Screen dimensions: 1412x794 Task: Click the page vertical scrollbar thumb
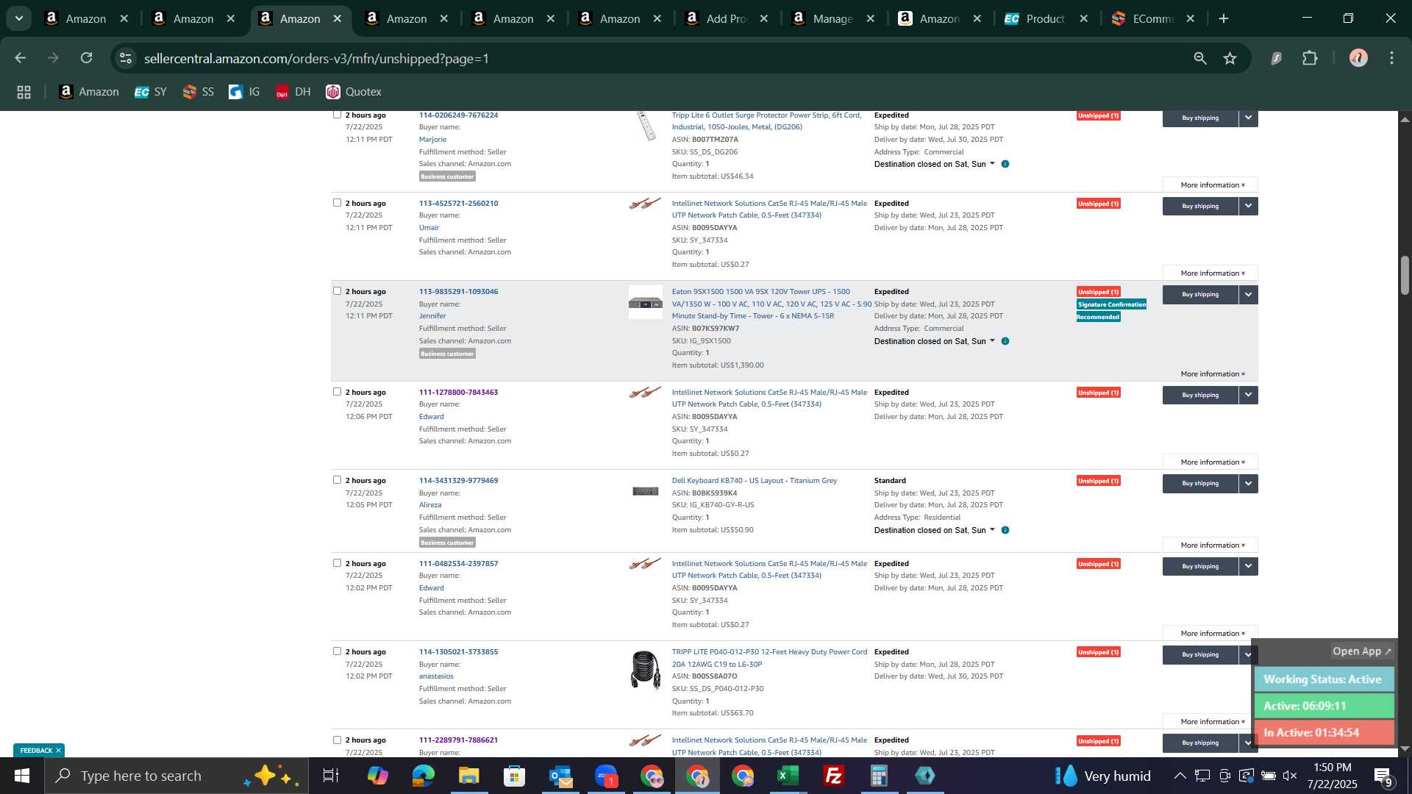pyautogui.click(x=1405, y=275)
